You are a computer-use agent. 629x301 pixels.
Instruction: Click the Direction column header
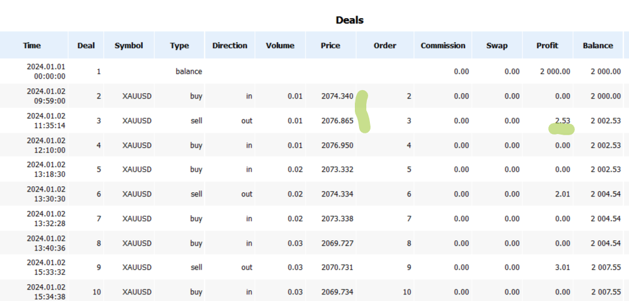click(x=230, y=45)
